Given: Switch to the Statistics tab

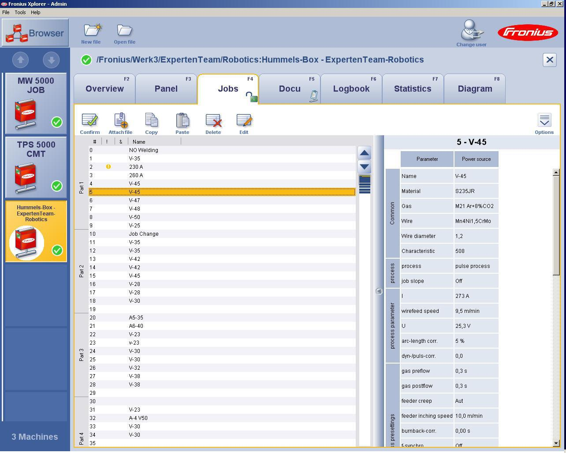Looking at the screenshot, I should 413,89.
